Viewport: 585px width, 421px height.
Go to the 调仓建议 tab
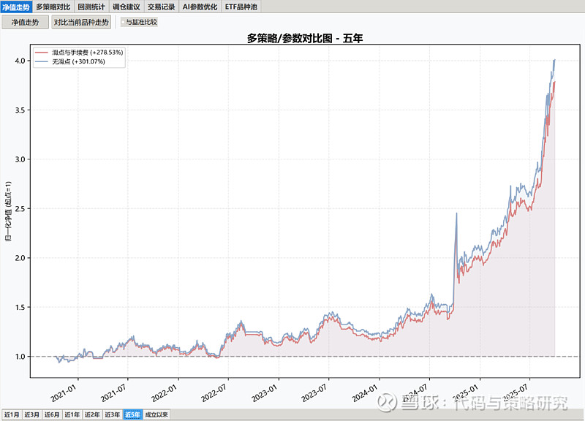[127, 7]
